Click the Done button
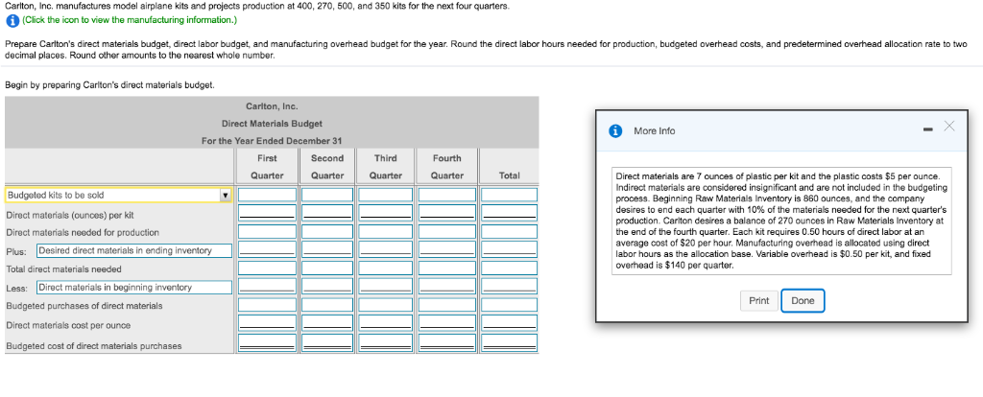The image size is (983, 397). click(803, 300)
